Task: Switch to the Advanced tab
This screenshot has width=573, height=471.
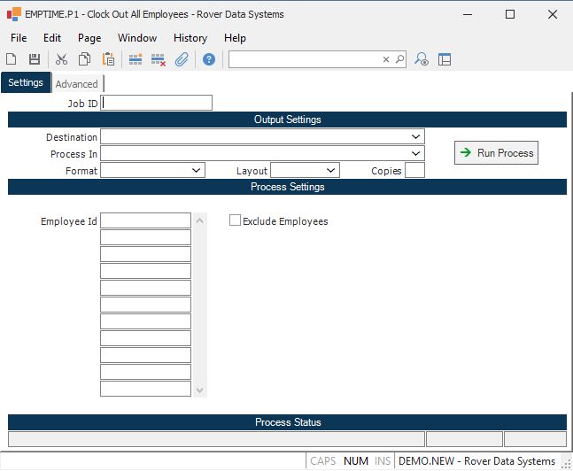Action: [77, 84]
